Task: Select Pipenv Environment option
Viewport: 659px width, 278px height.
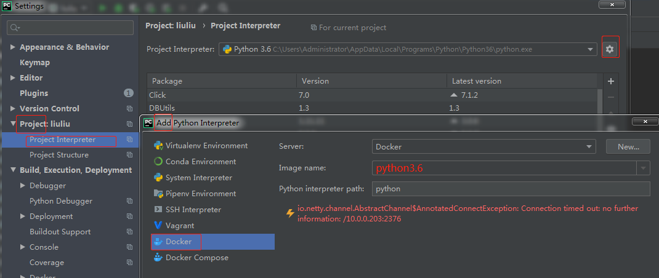Action: pos(200,194)
